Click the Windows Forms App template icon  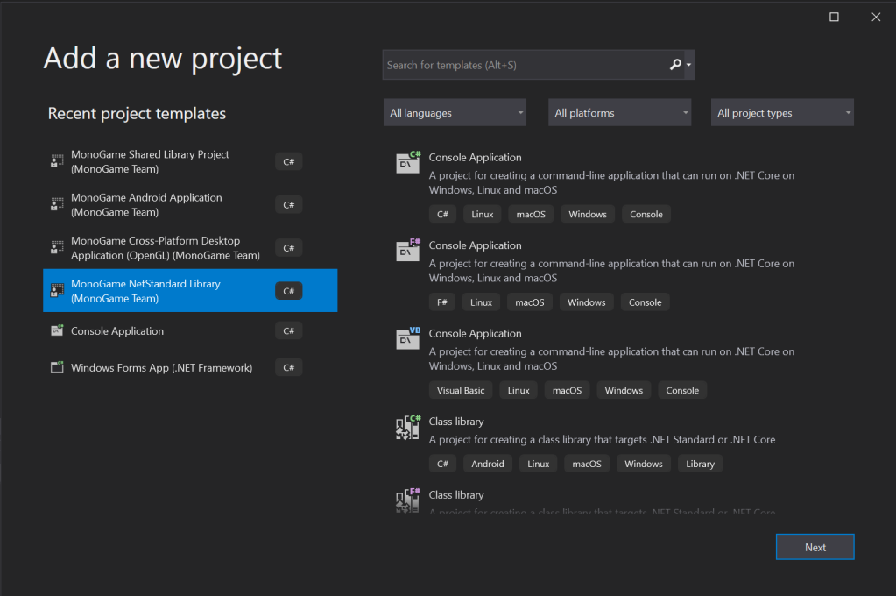tap(57, 367)
